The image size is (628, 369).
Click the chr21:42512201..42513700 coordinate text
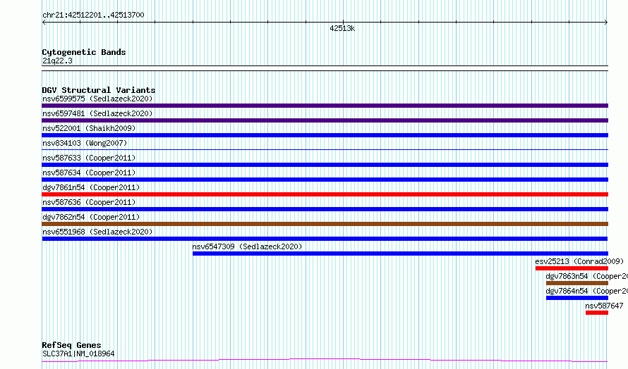coord(93,15)
